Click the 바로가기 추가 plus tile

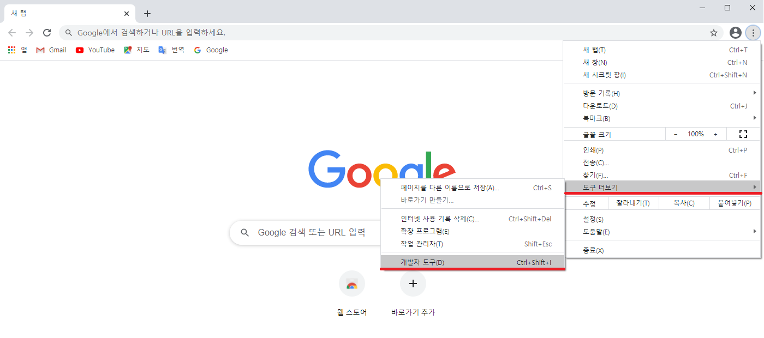point(413,294)
